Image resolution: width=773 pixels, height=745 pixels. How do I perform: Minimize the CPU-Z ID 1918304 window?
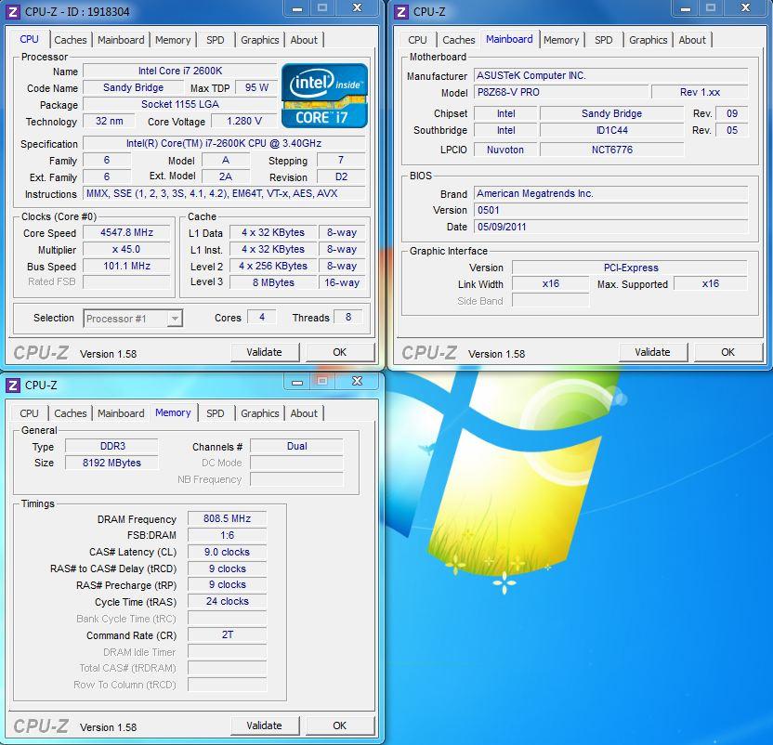coord(296,8)
